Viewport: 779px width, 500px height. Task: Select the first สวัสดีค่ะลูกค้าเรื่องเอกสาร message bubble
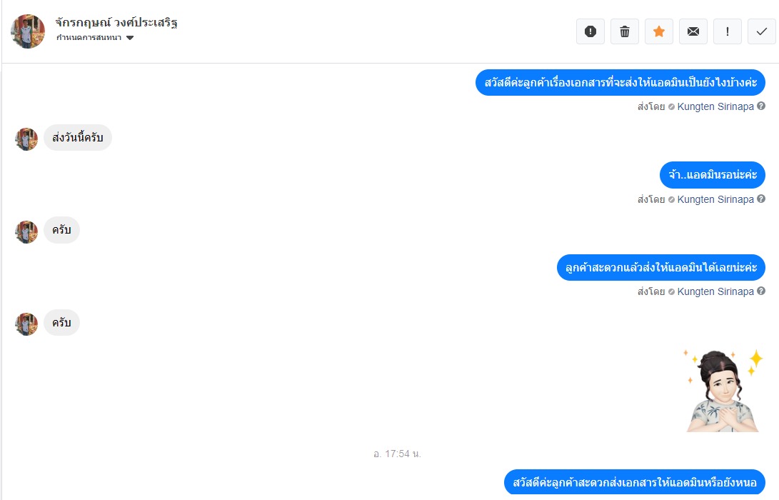coord(620,83)
